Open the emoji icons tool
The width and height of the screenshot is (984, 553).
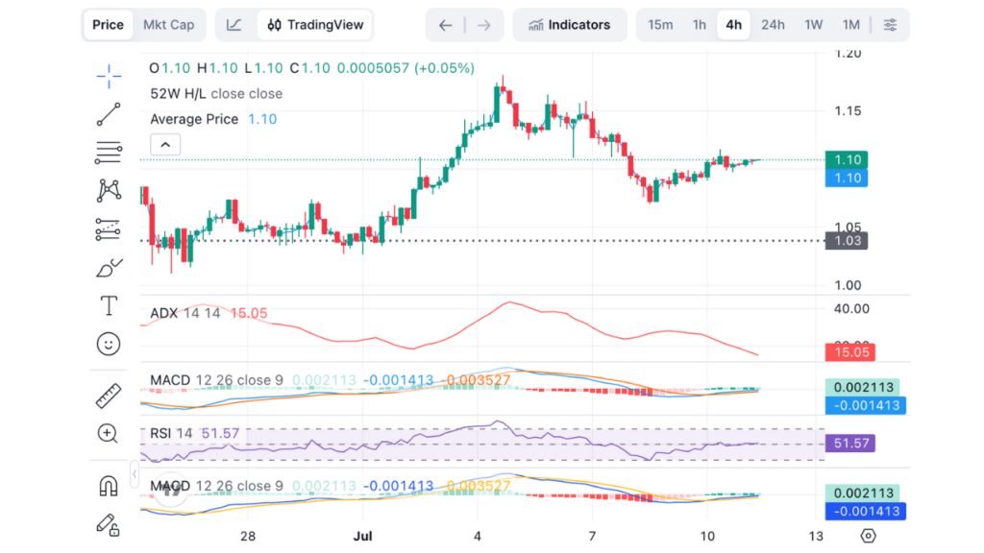click(x=109, y=345)
